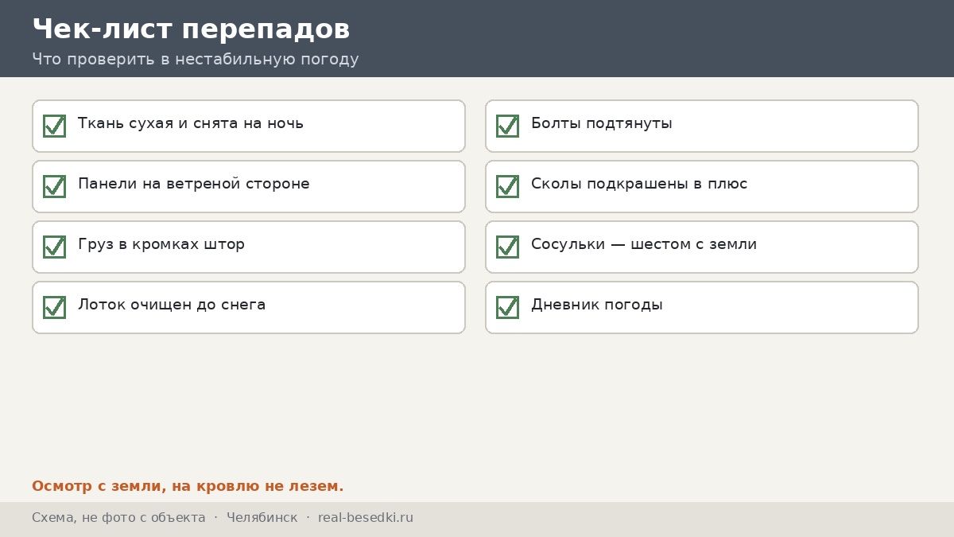Click the Груз в кромках штор label

[x=161, y=245]
